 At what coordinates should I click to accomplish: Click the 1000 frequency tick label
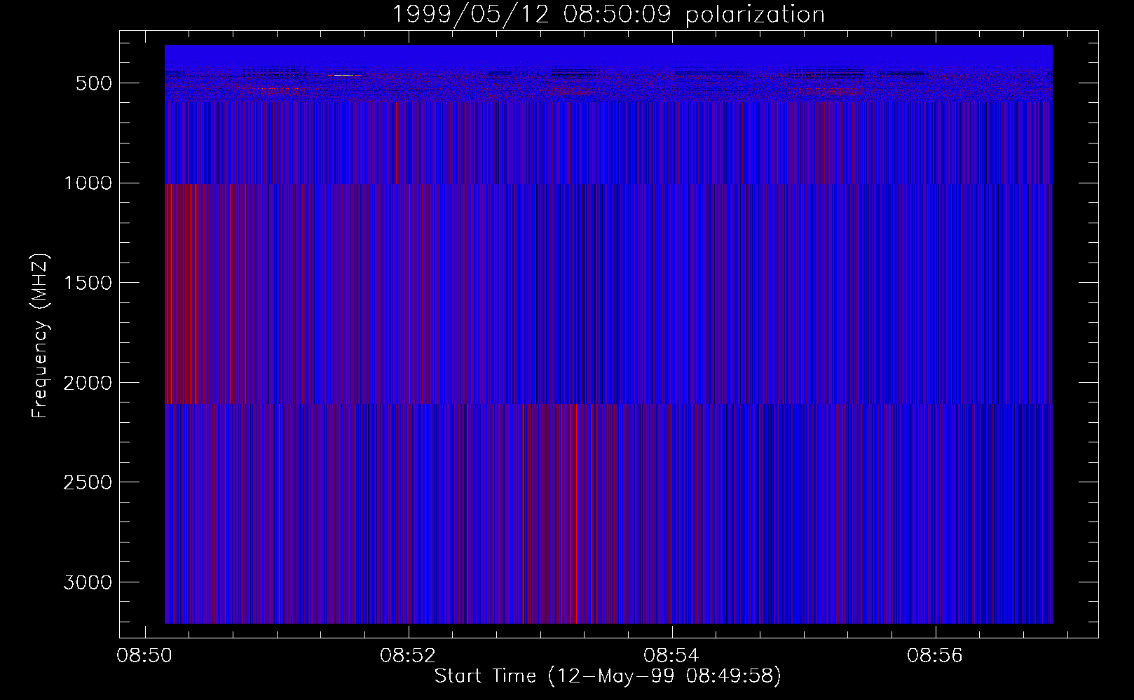[x=87, y=183]
